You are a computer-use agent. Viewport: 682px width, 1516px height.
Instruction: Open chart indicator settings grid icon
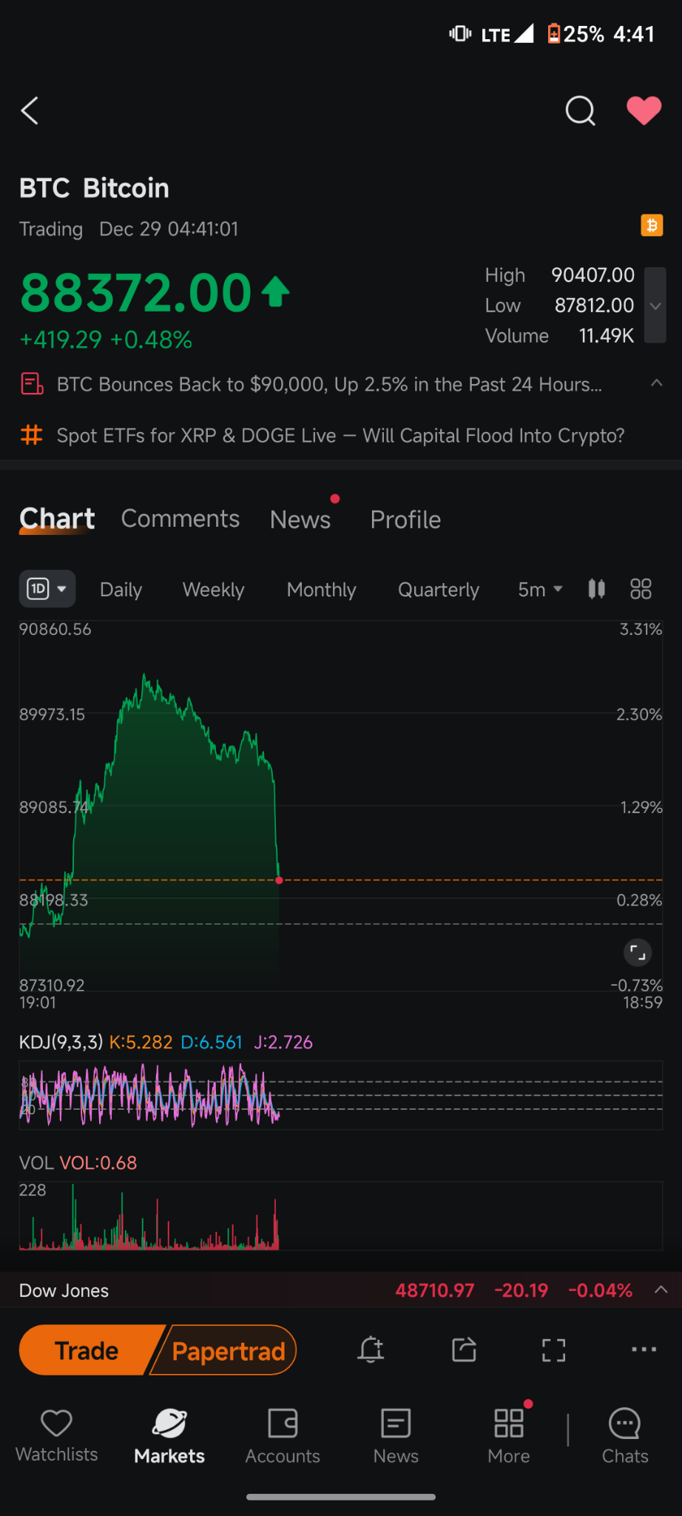[x=641, y=589]
